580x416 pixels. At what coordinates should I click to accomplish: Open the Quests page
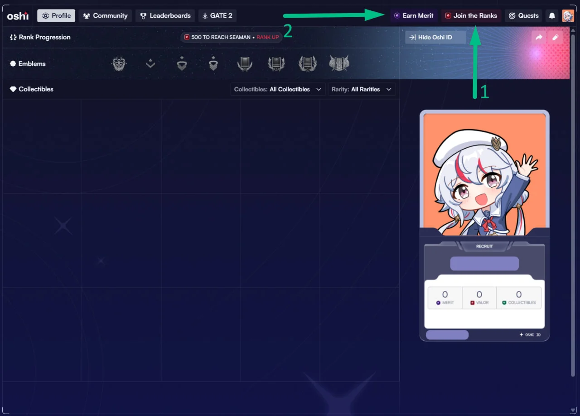[523, 16]
